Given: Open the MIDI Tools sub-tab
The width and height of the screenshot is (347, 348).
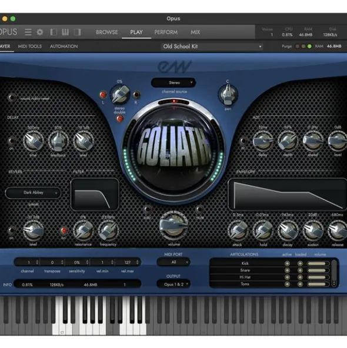Looking at the screenshot, I should (x=30, y=47).
